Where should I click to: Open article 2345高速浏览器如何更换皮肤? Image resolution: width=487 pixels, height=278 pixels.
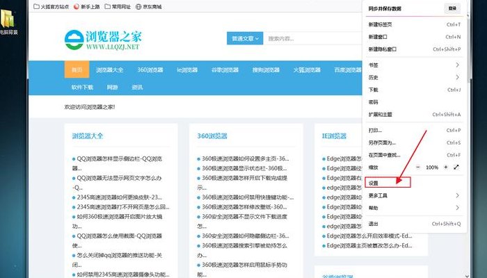pos(119,197)
